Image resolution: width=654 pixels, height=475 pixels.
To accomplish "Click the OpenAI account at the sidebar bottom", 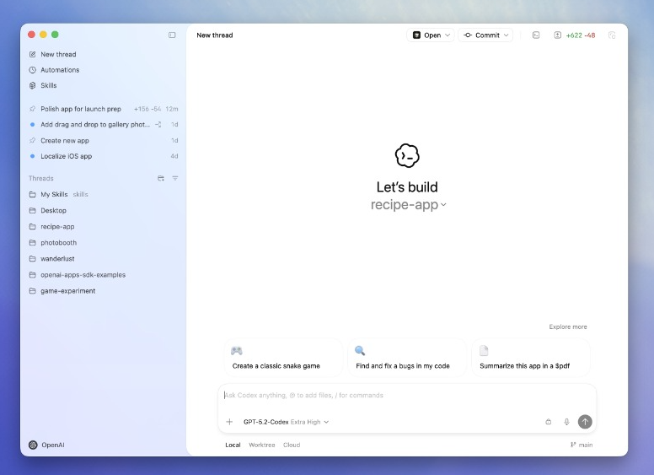I will (x=46, y=445).
